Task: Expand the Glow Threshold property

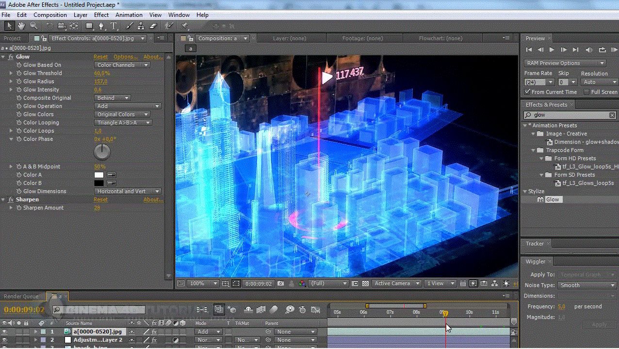Action: point(11,74)
